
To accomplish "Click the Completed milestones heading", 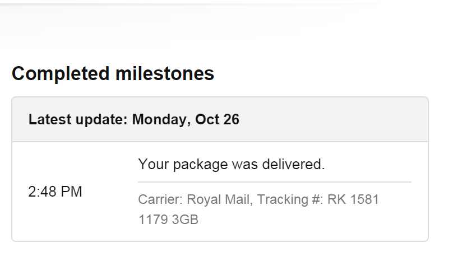I will tap(113, 73).
